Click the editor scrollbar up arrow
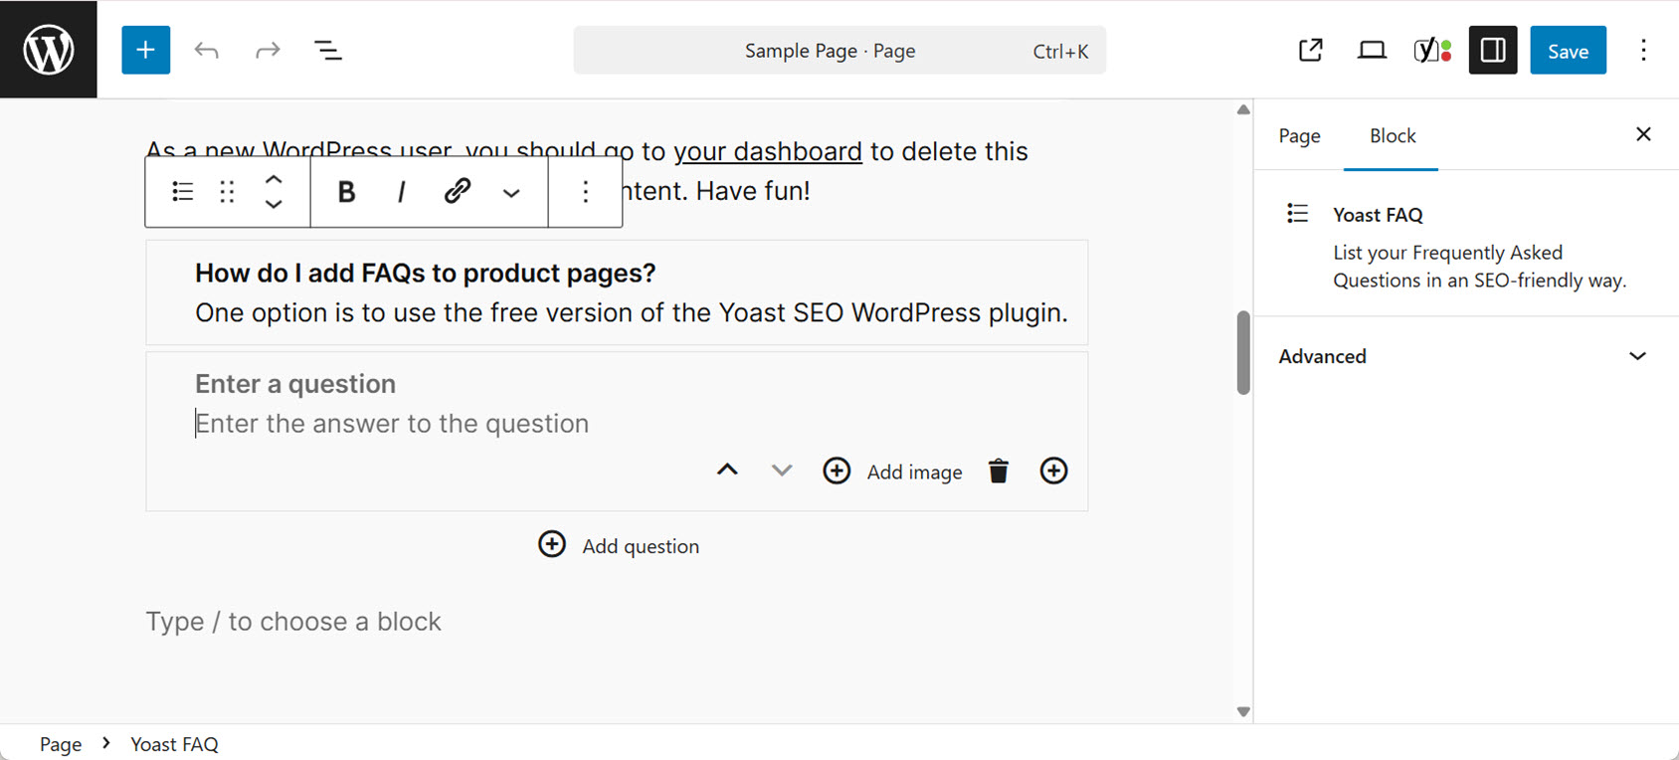This screenshot has height=760, width=1679. click(1243, 109)
